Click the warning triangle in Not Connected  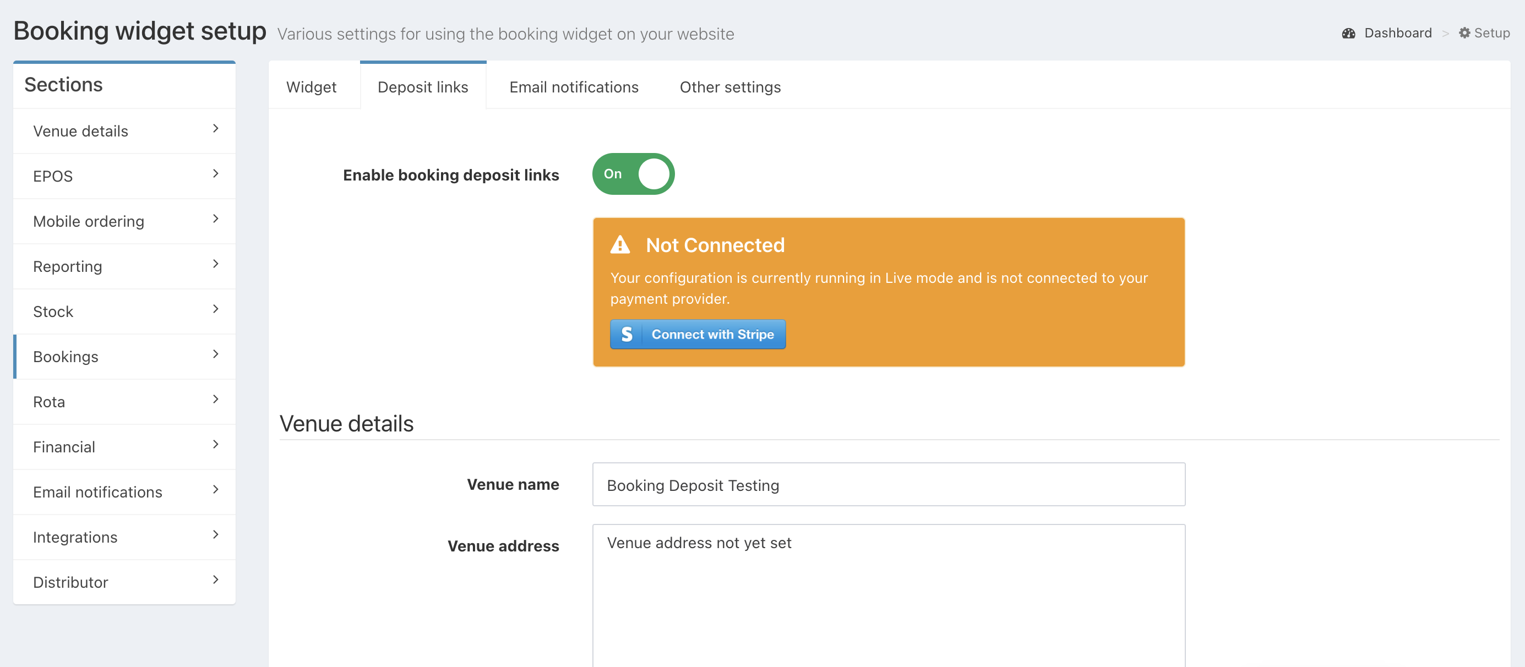pyautogui.click(x=620, y=244)
